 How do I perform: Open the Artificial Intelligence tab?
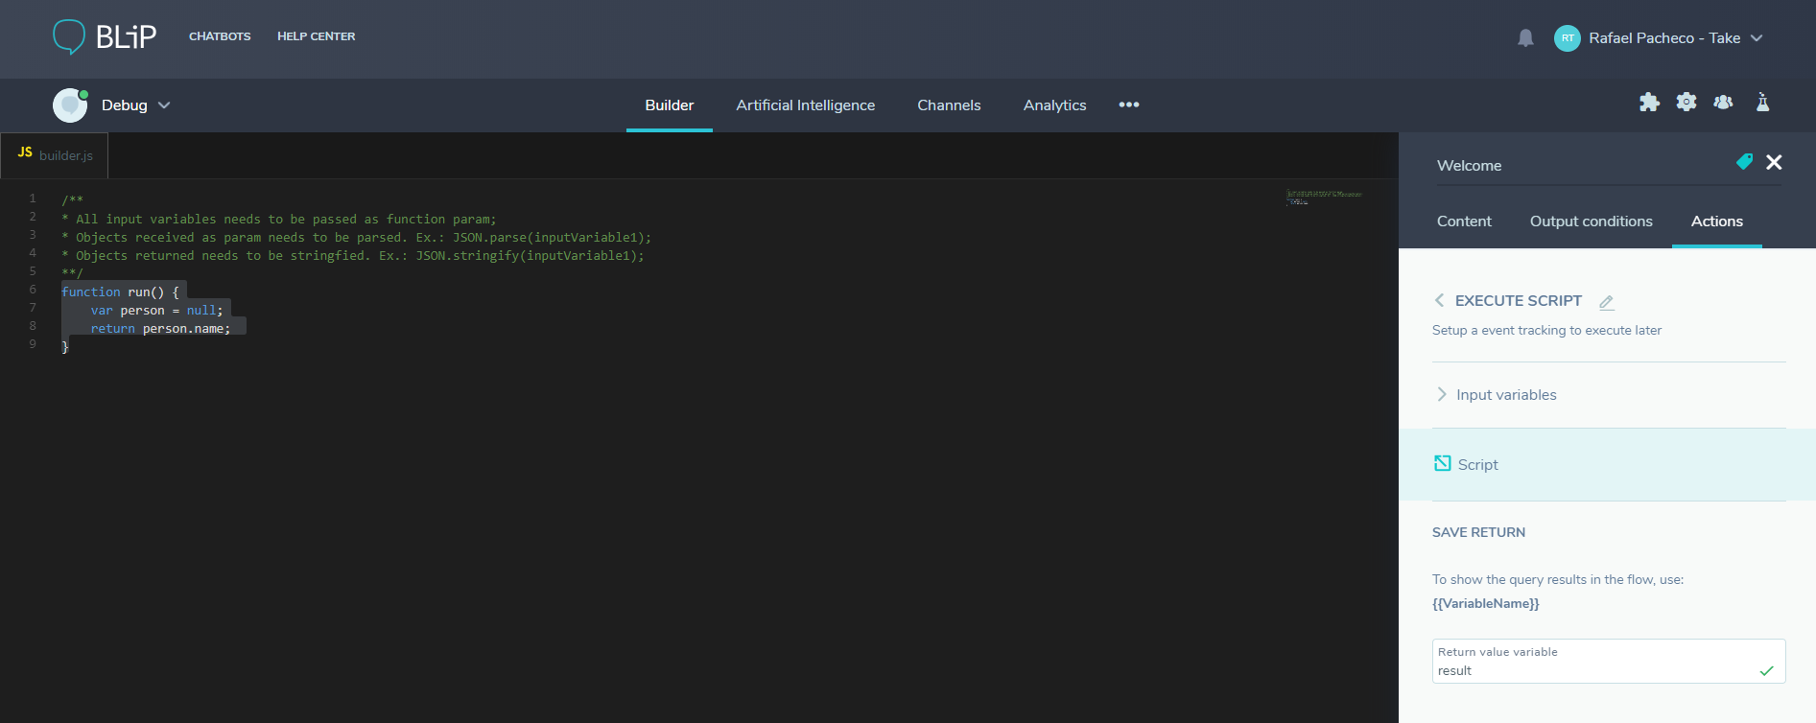805,105
